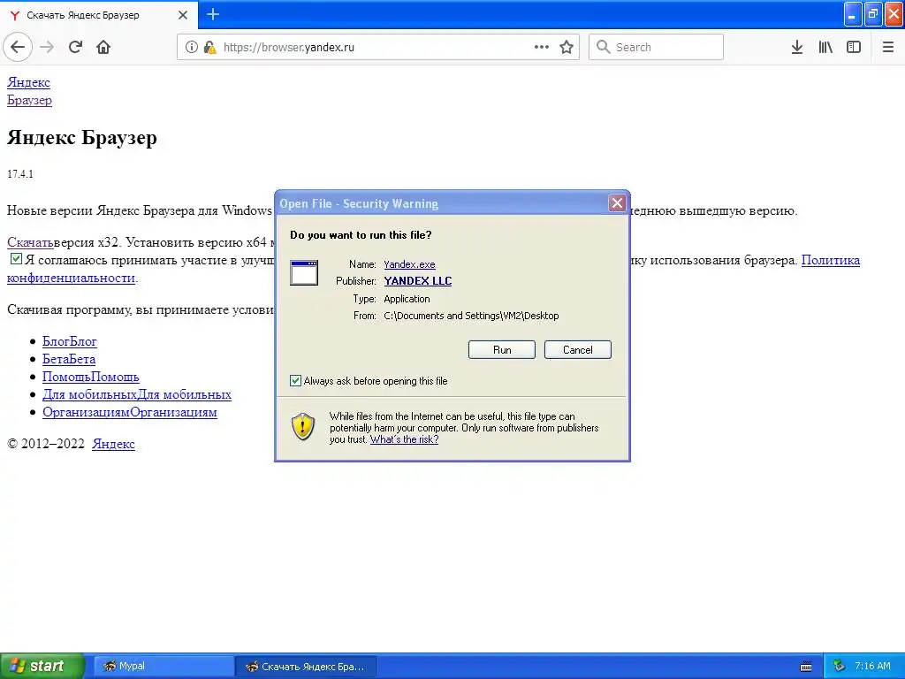Viewport: 905px width, 679px height.
Task: Click the Яндекс Браузер page heading
Action: (82, 137)
